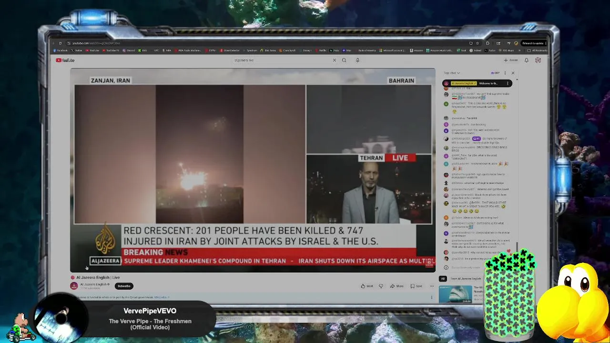
Task: Click the YouTube search magnifier icon
Action: pyautogui.click(x=344, y=60)
